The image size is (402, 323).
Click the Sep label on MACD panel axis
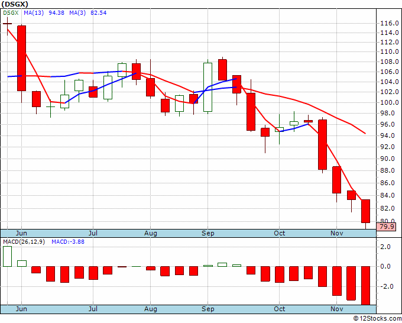208,309
